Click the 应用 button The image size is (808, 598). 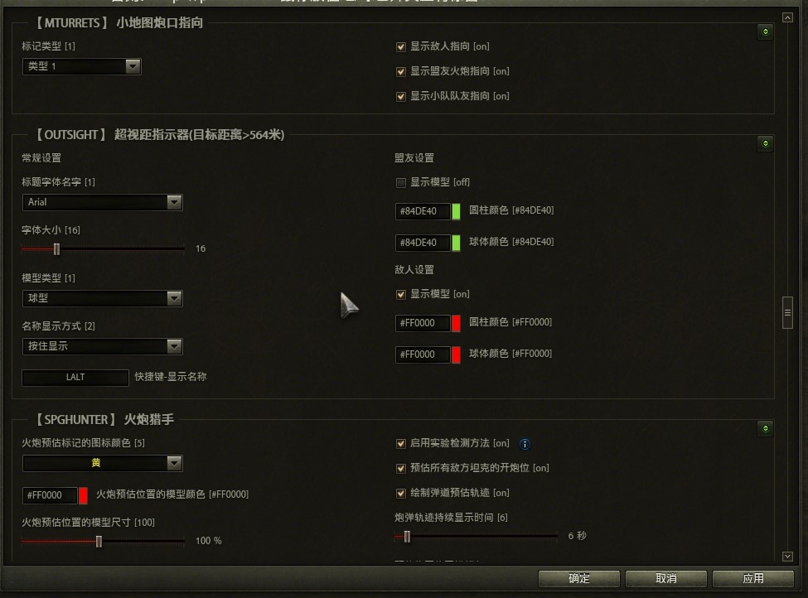[753, 578]
